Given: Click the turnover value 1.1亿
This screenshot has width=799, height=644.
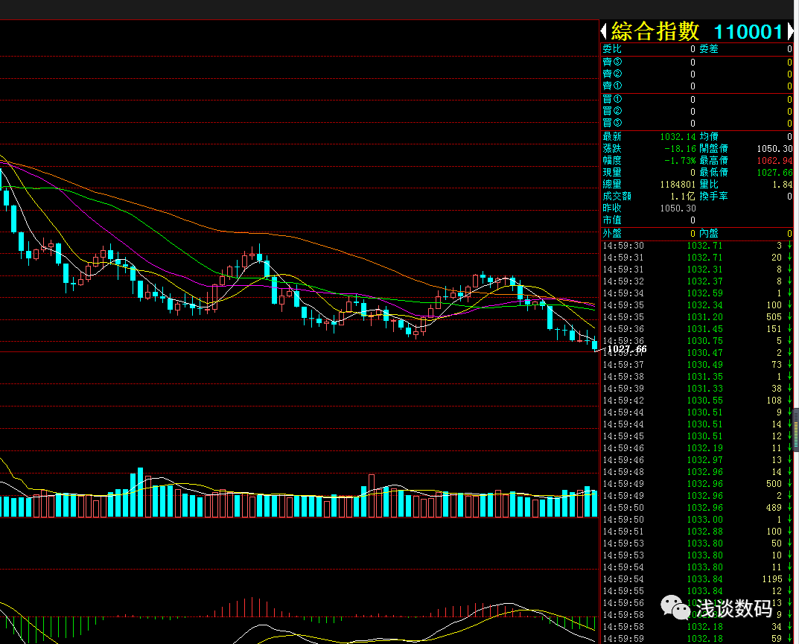Looking at the screenshot, I should (x=683, y=196).
